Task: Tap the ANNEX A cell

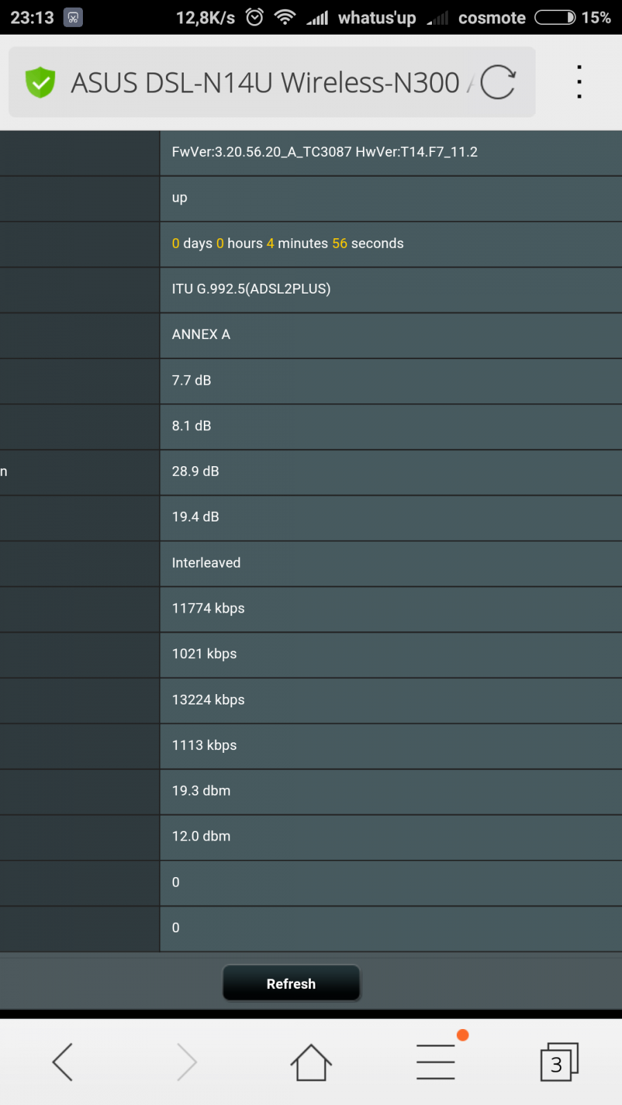Action: [x=391, y=335]
